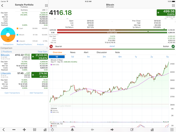Viewport: 176px width, 132px height.
Task: Click the stopwatch timer icon in the bottom toolbar
Action: coord(52,130)
